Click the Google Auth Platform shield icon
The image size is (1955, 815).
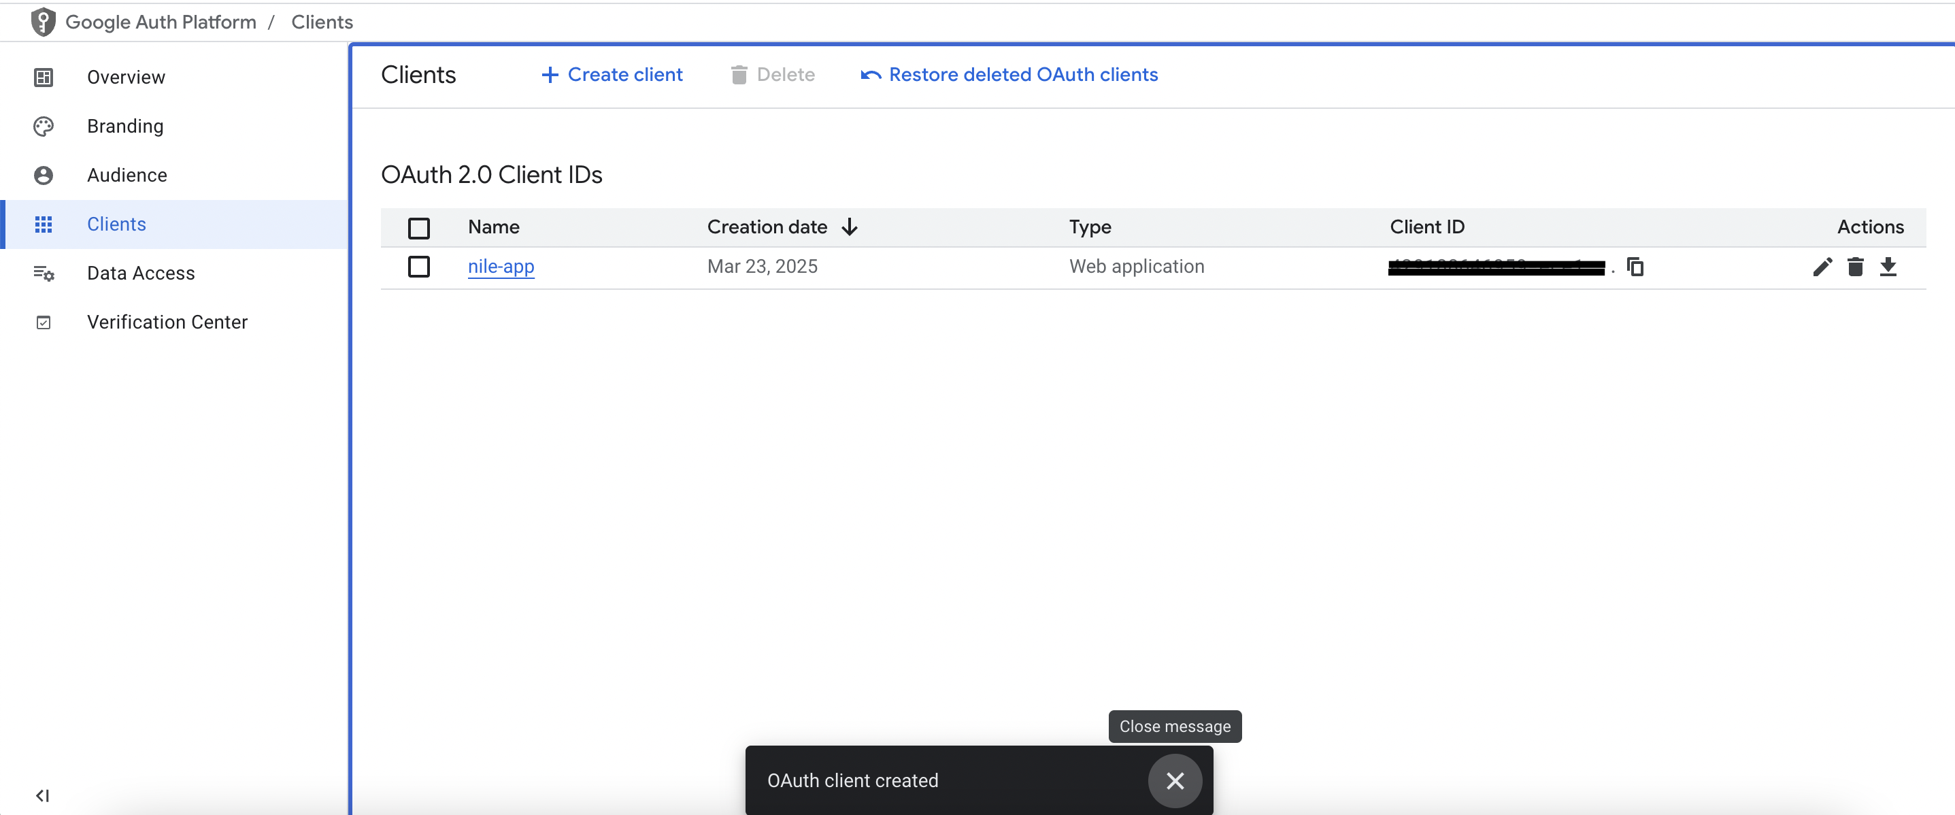pos(44,22)
